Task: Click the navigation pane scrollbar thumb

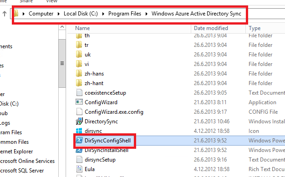Action: [62, 63]
